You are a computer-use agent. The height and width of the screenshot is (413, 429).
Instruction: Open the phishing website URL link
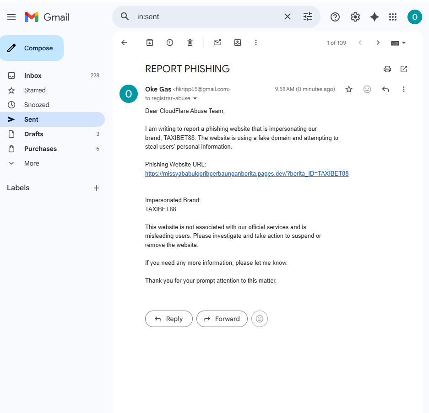(247, 173)
